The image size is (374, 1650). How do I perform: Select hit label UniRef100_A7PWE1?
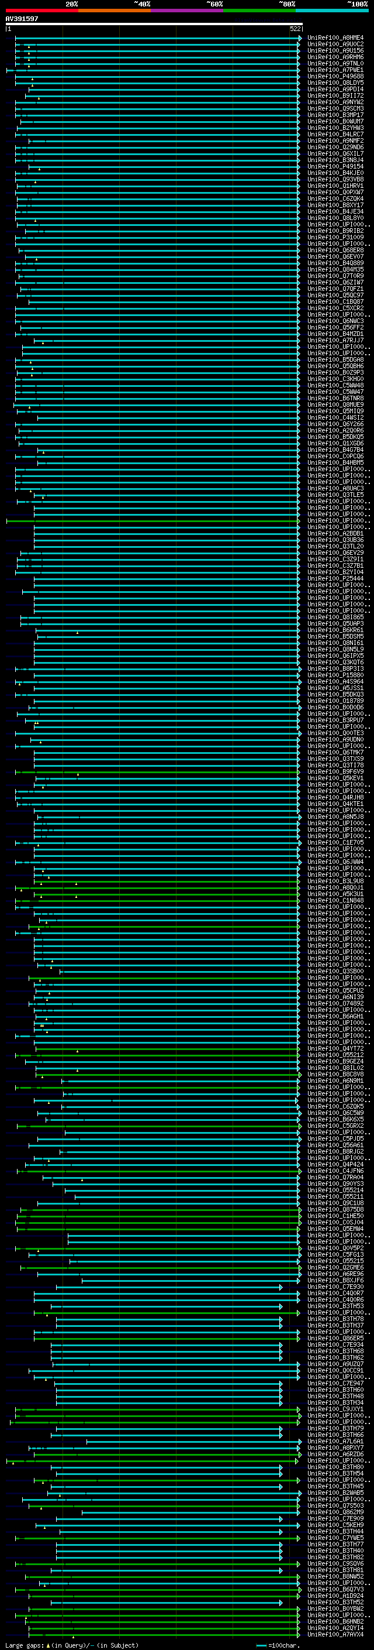(335, 70)
